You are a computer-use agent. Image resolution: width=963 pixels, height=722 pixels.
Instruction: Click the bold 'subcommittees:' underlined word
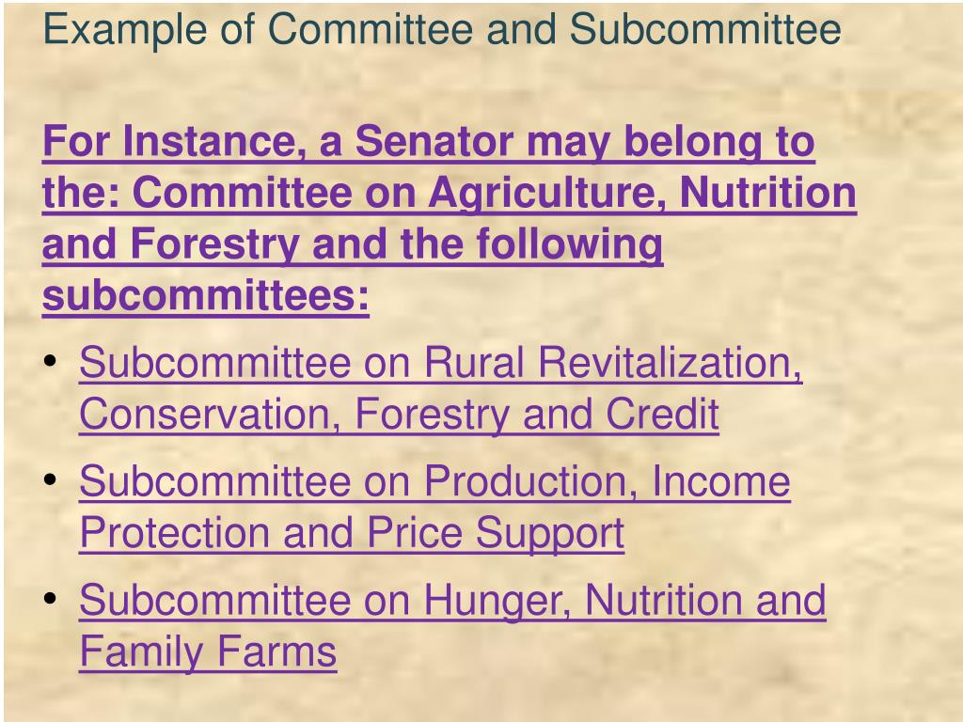pos(206,298)
